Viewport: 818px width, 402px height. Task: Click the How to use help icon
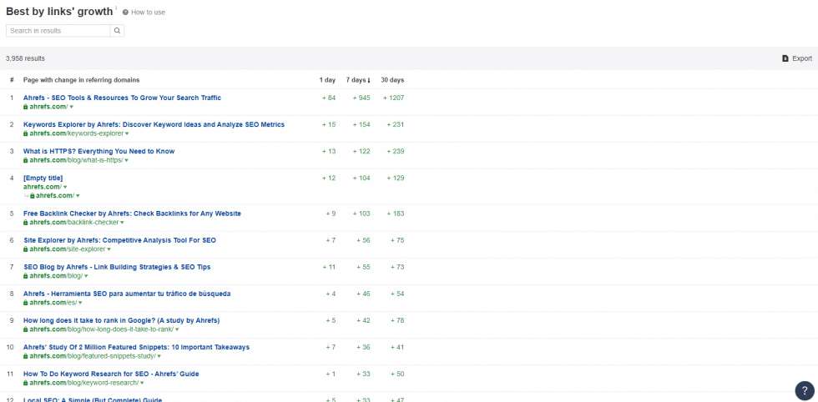coord(125,12)
